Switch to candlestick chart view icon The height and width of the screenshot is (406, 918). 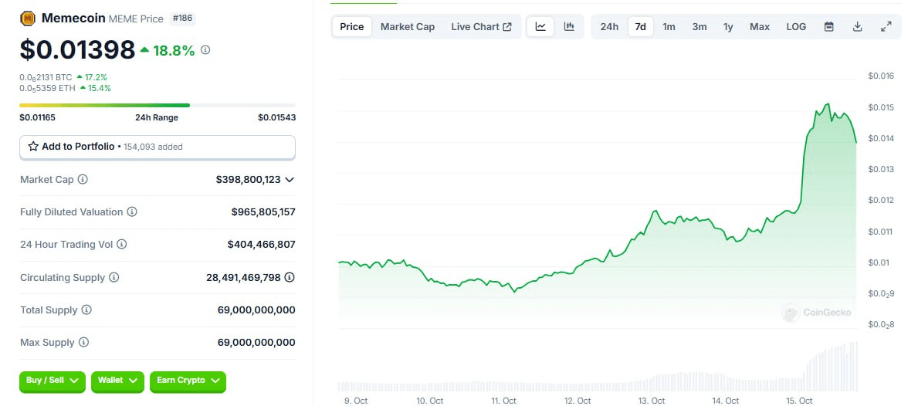tap(569, 27)
